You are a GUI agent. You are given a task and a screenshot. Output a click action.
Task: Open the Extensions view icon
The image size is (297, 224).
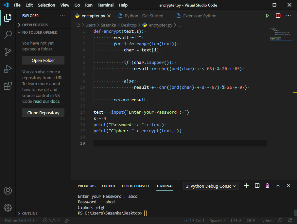pyautogui.click(x=8, y=86)
